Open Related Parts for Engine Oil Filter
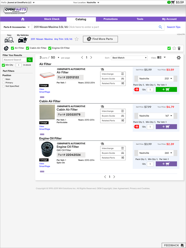The image size is (186, 248). click(113, 158)
